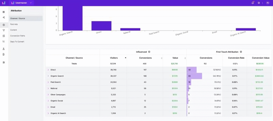Switch to Paid Ads section
The height and width of the screenshot is (121, 273).
point(14,24)
